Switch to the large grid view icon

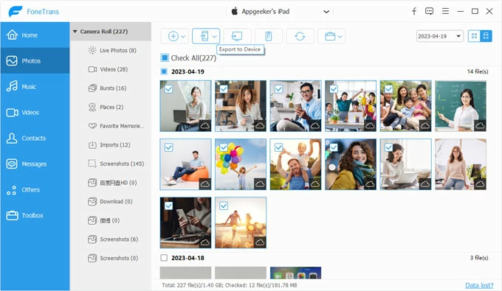tap(474, 36)
